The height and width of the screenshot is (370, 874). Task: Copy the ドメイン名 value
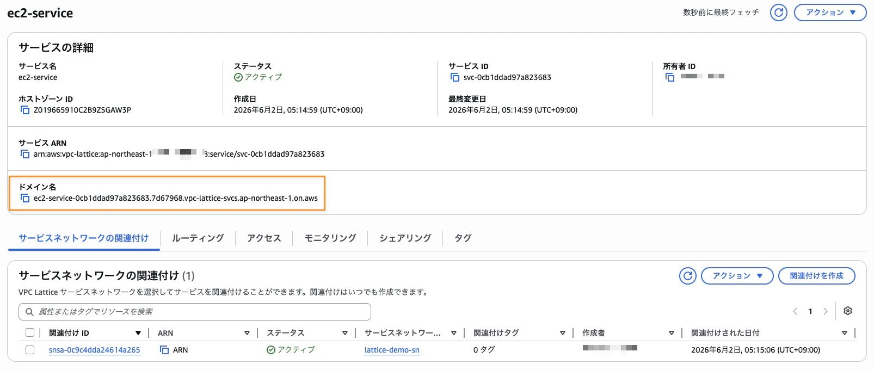coord(25,198)
